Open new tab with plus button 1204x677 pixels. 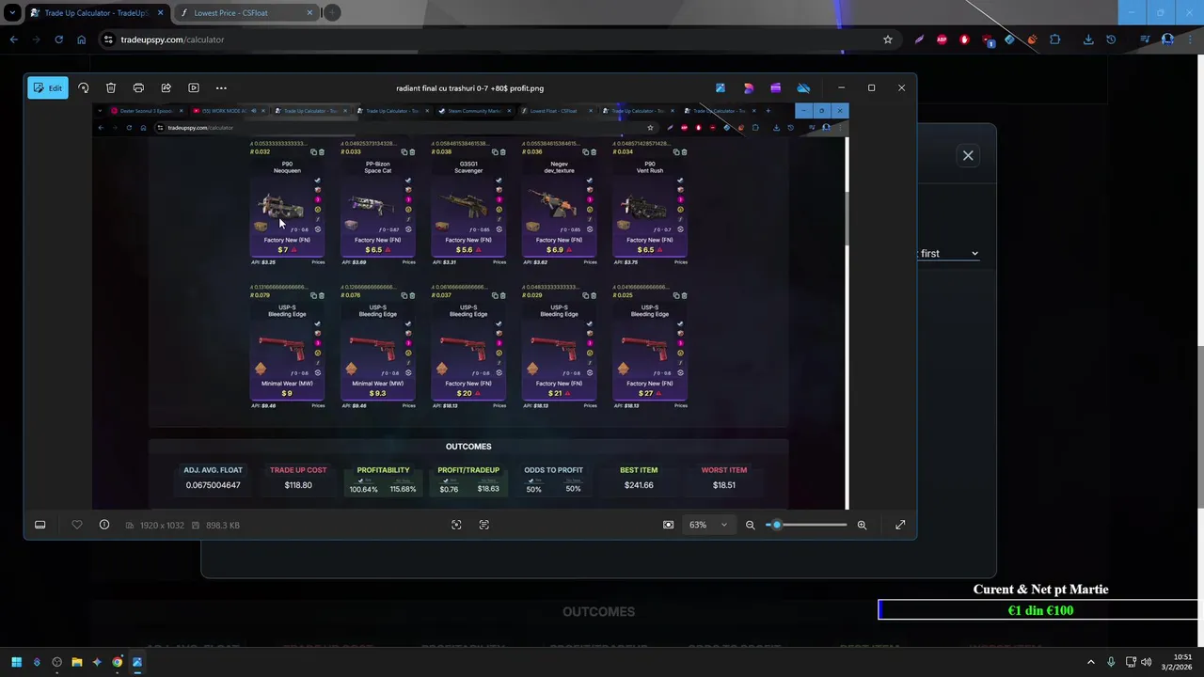coord(332,13)
